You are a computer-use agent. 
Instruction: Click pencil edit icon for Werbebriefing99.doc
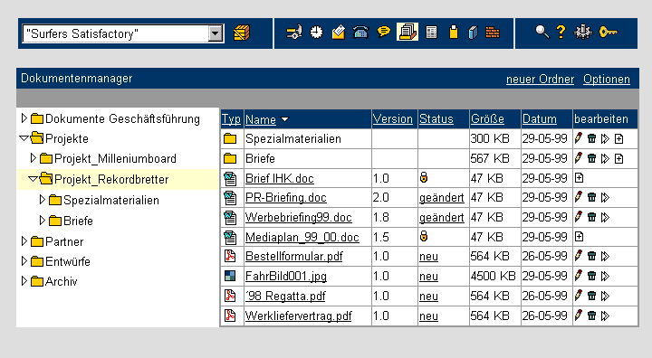point(579,217)
